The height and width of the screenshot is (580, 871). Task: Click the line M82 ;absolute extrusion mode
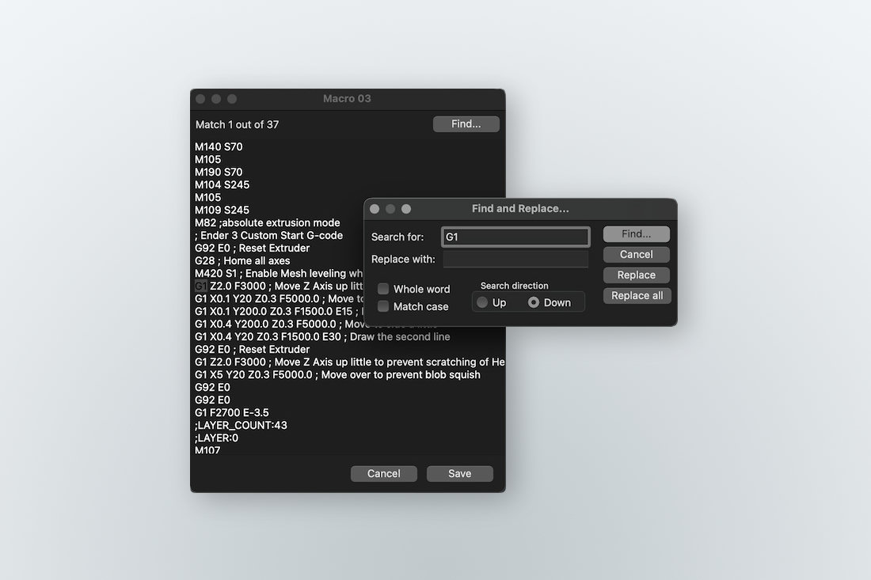[x=267, y=222]
